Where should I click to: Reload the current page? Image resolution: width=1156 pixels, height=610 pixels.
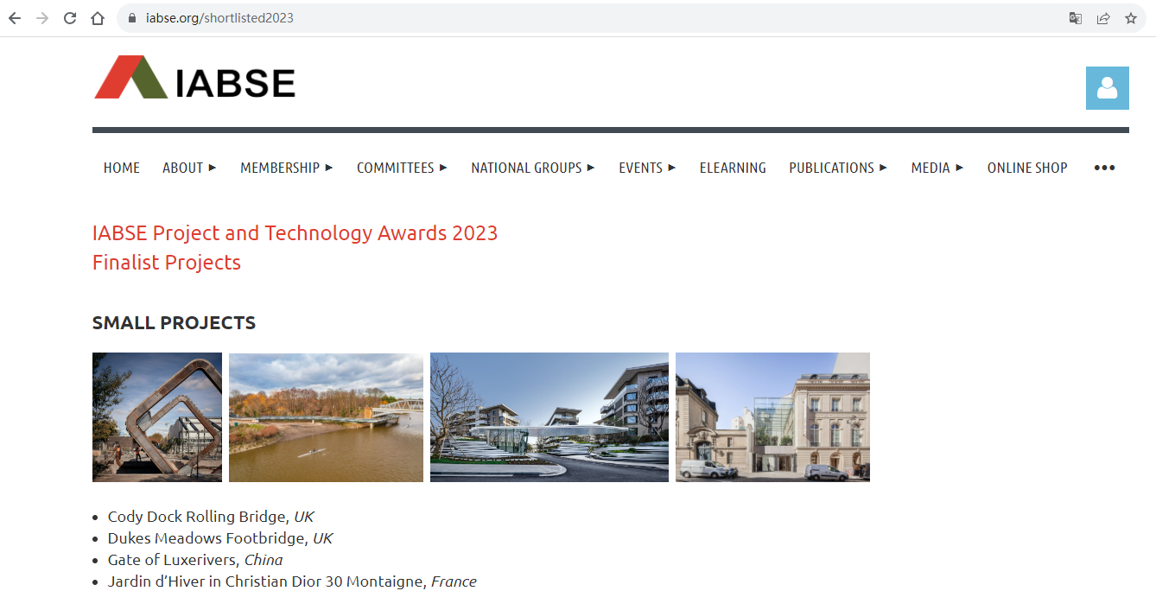(x=69, y=17)
